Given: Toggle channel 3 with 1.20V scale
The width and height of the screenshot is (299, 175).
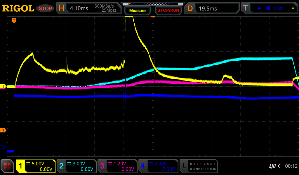Looking at the screenshot, I should pos(117,166).
